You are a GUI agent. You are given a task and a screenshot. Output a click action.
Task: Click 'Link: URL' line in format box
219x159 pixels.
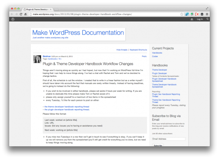tap(49, 123)
